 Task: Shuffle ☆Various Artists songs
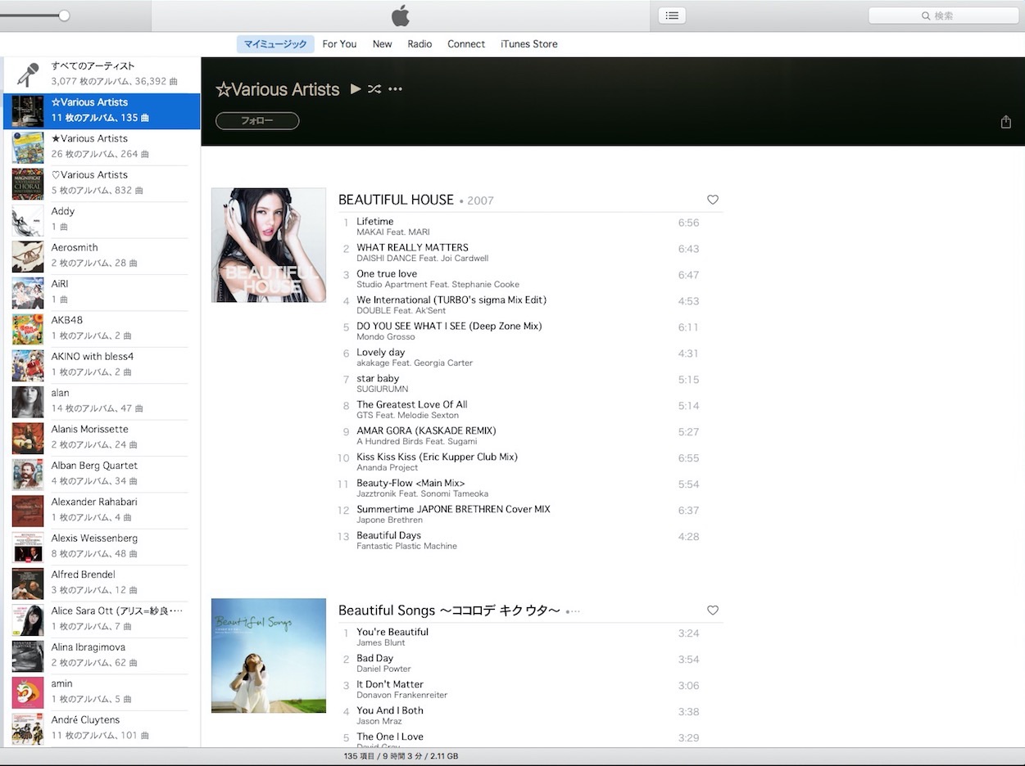tap(374, 88)
